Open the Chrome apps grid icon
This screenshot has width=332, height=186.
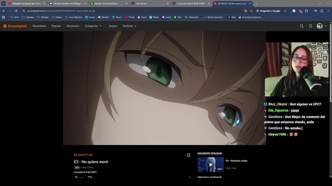(x=3, y=17)
